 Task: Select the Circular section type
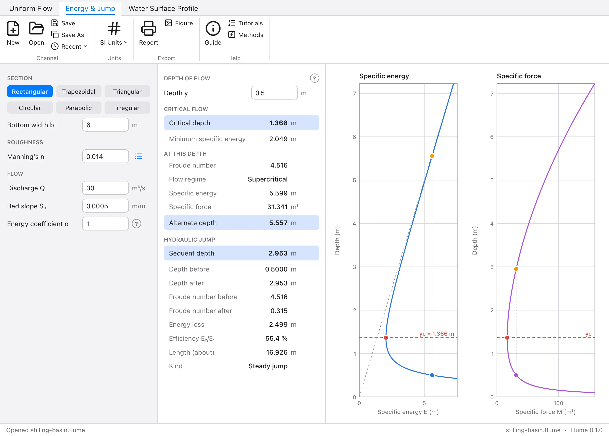pos(30,108)
